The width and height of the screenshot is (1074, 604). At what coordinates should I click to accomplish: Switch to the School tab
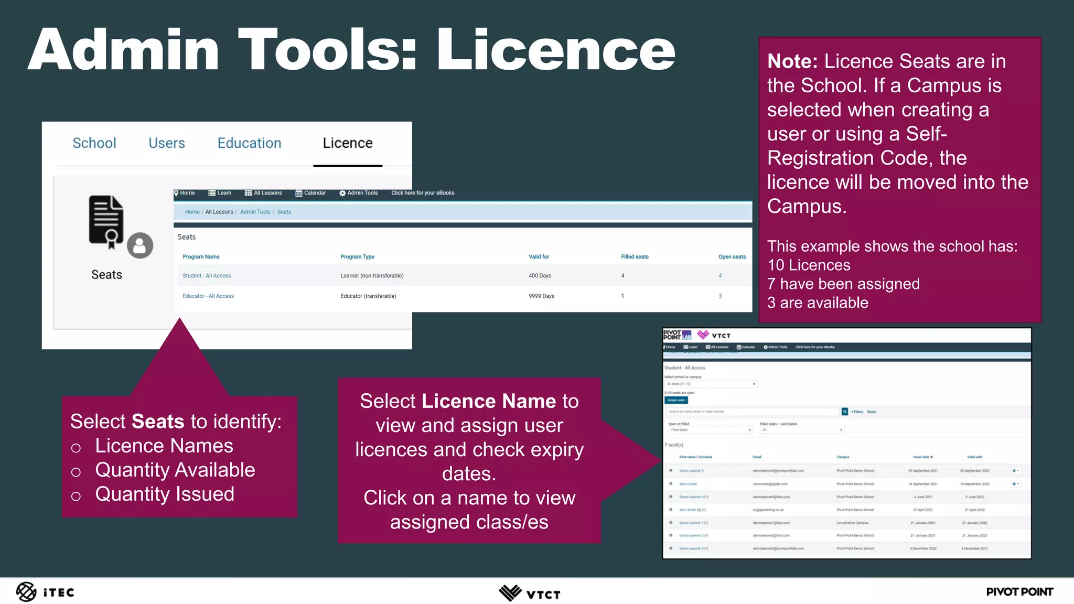click(94, 143)
